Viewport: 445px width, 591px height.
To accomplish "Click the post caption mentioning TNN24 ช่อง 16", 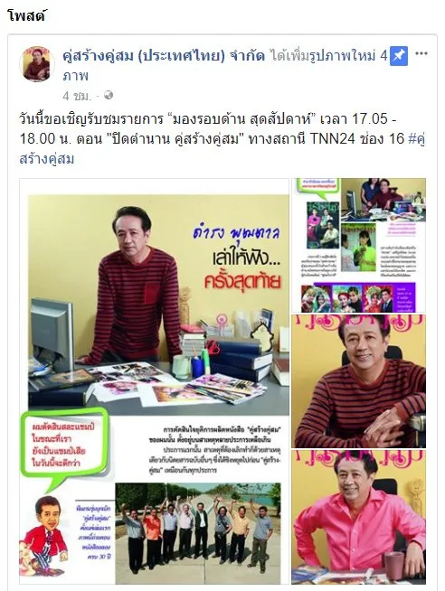I will [222, 138].
